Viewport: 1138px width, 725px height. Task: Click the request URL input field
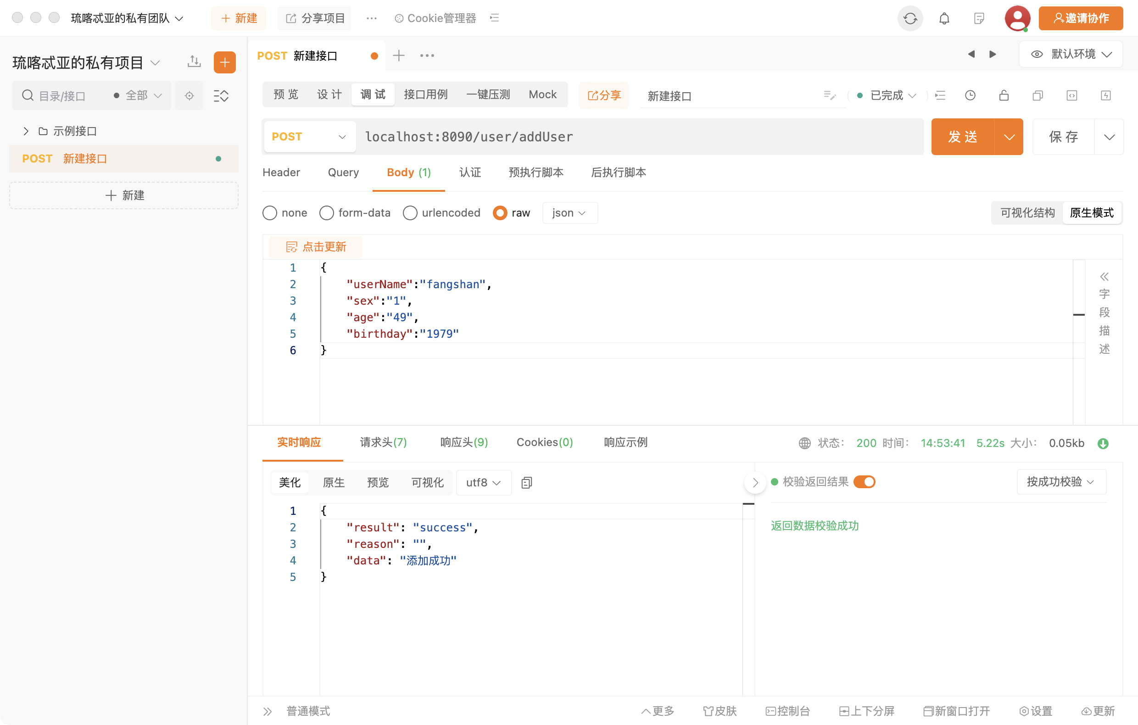click(641, 137)
